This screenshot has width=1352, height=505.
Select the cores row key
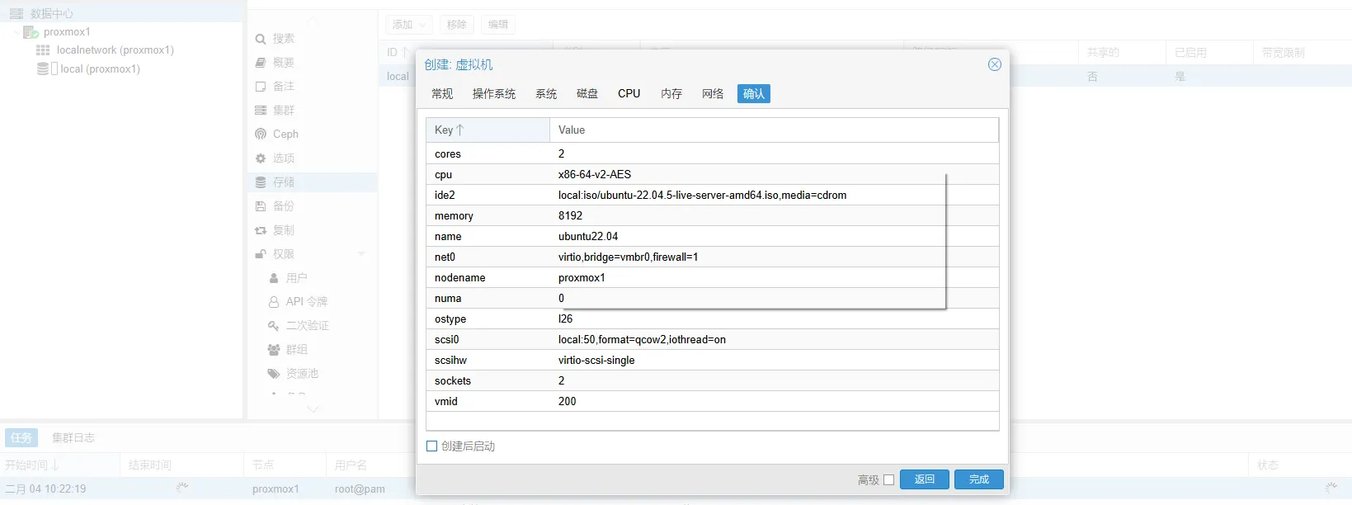pos(448,154)
